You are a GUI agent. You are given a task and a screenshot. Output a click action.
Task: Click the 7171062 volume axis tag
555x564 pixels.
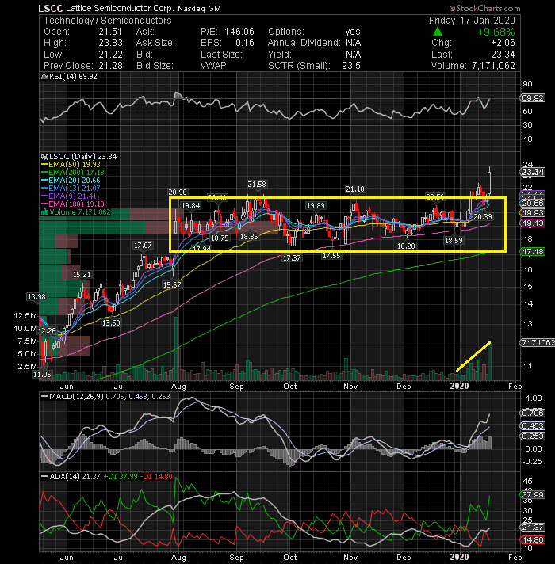coord(537,343)
